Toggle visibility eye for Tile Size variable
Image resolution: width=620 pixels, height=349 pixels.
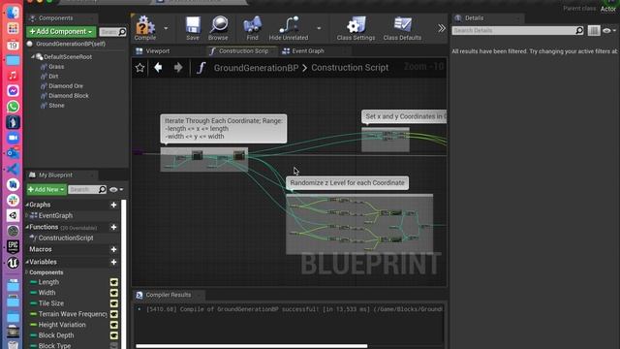coord(114,303)
